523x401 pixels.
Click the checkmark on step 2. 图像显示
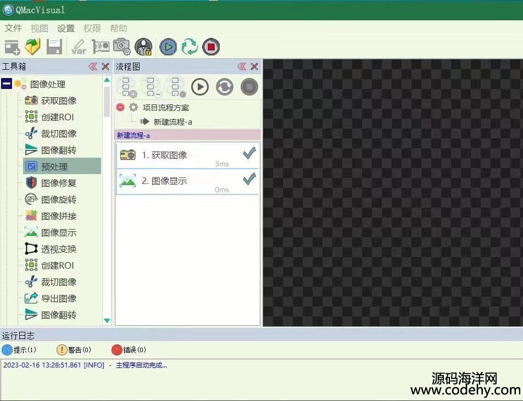249,179
